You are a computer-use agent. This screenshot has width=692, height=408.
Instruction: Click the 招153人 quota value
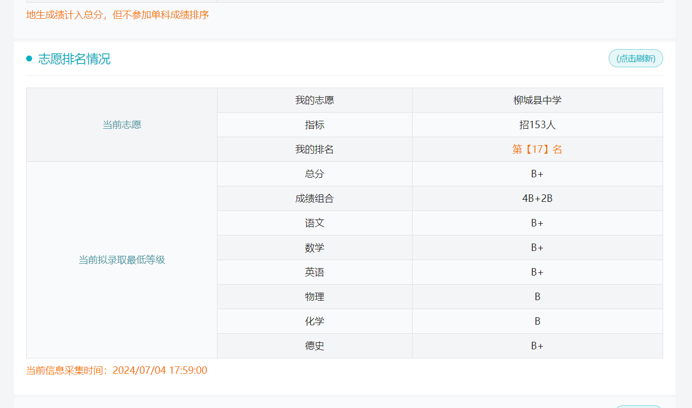(537, 125)
